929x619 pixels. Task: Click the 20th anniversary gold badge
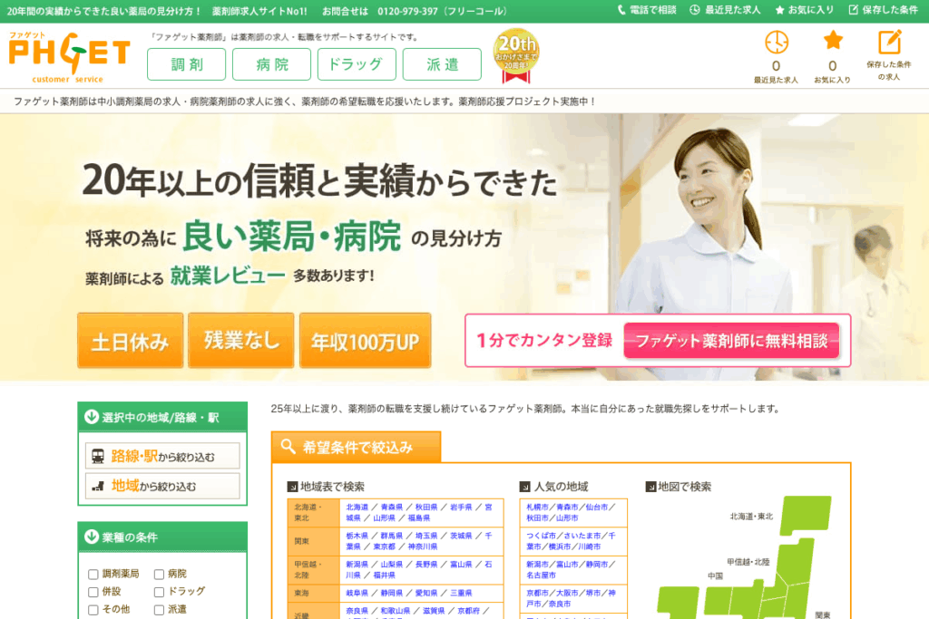click(515, 56)
